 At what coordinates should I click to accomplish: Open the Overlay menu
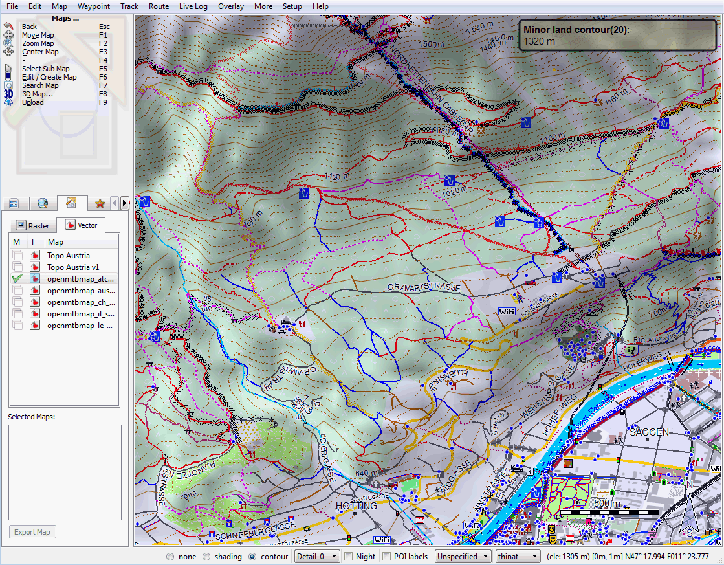tap(230, 6)
